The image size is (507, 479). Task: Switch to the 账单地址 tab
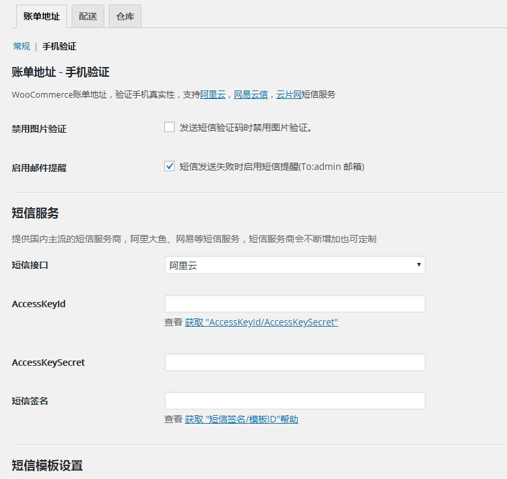[41, 16]
